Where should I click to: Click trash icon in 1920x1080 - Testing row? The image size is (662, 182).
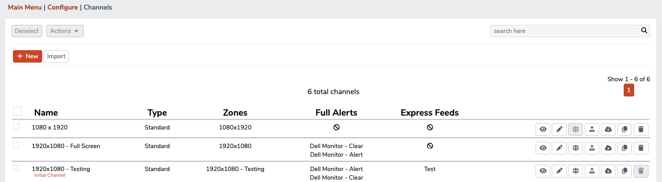click(641, 171)
